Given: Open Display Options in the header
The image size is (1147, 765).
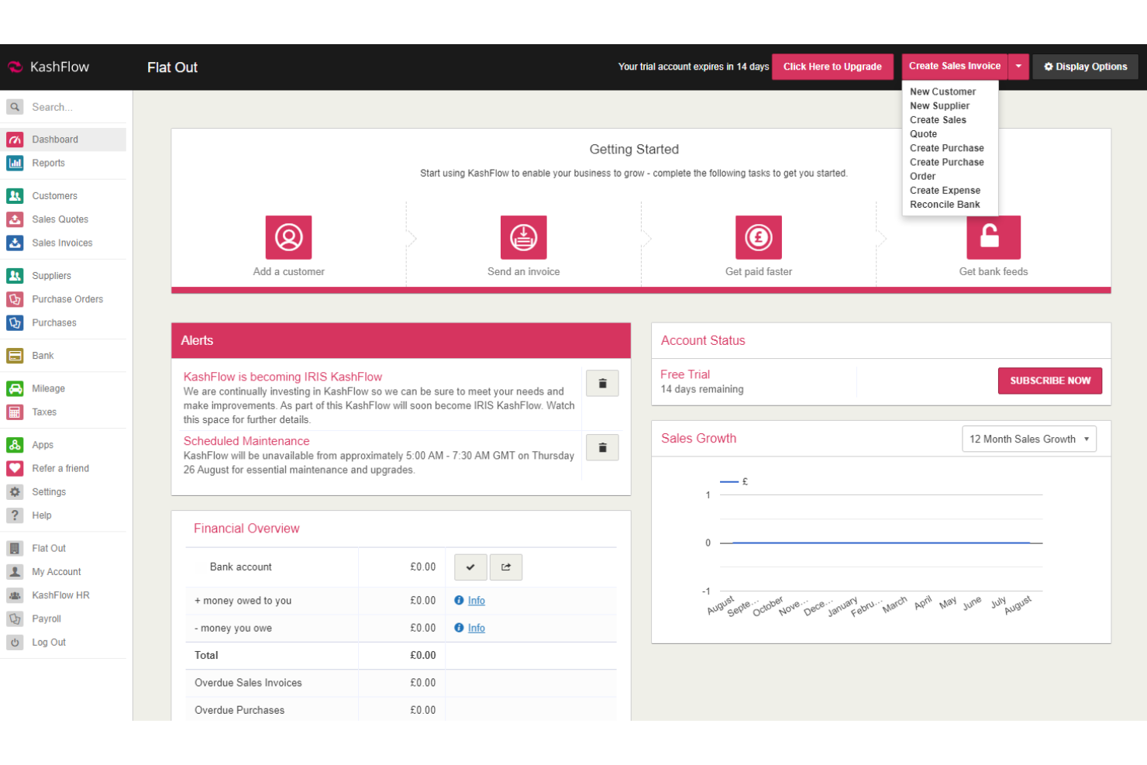Looking at the screenshot, I should click(1085, 67).
